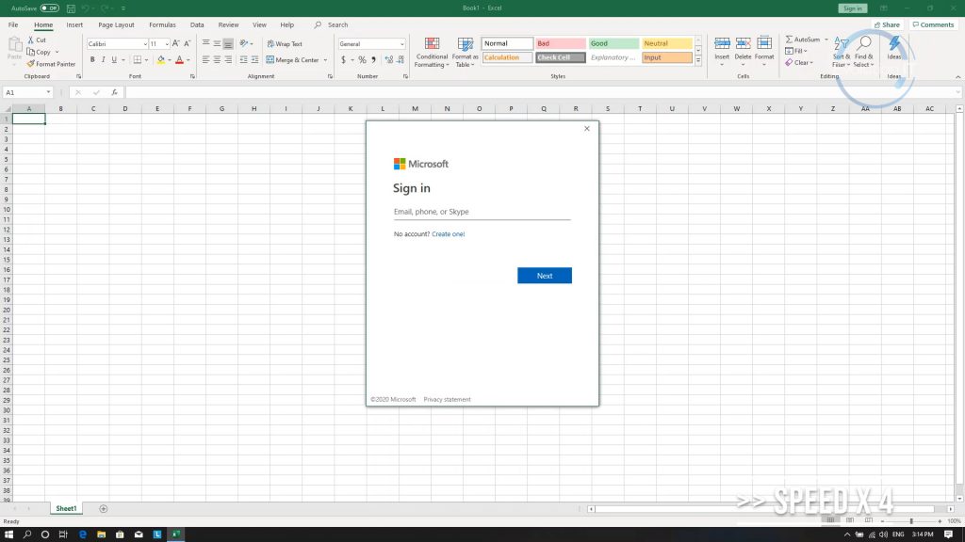The height and width of the screenshot is (542, 965).
Task: Toggle bottom vertical alignment
Action: click(228, 43)
